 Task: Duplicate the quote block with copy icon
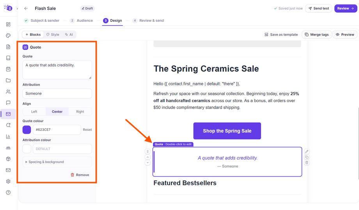pyautogui.click(x=307, y=157)
